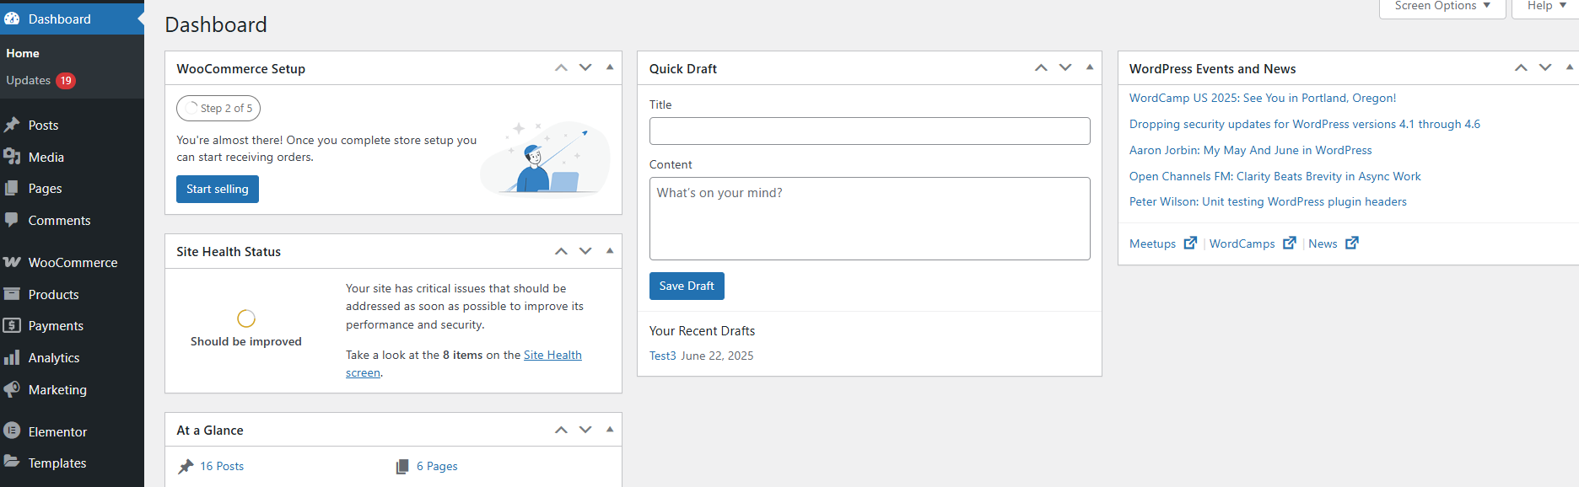The image size is (1579, 487).
Task: Open the News link
Action: click(1323, 243)
